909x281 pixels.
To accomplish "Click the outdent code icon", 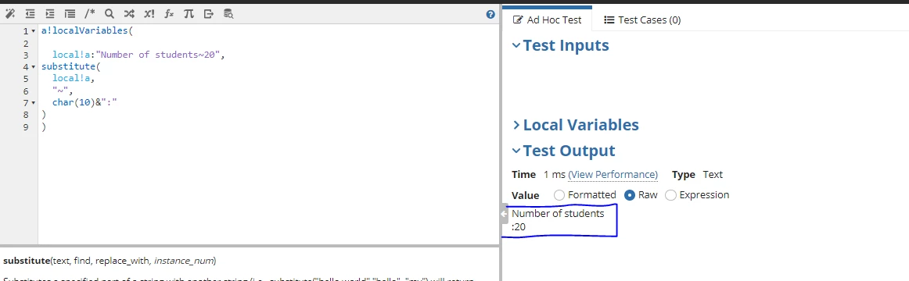I will 30,14.
